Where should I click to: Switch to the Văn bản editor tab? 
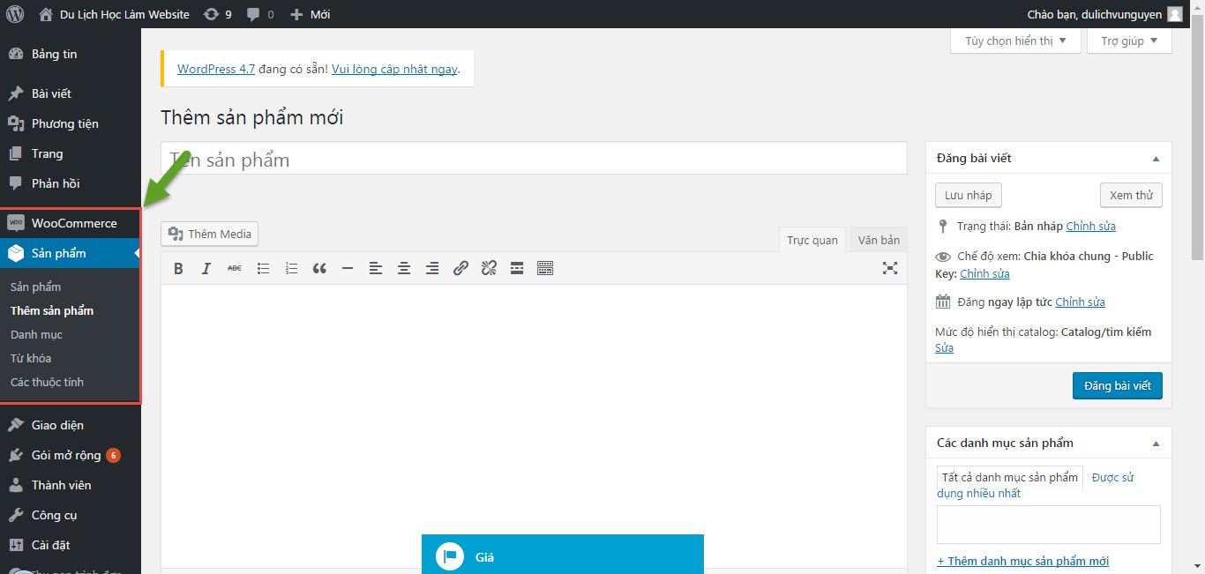(878, 239)
